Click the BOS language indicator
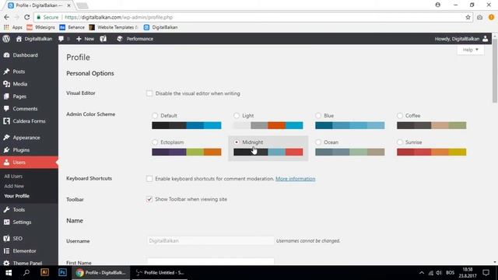Image resolution: width=498 pixels, height=280 pixels. click(450, 273)
